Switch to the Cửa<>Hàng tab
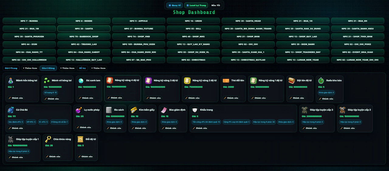The width and height of the screenshot is (389, 171). pyautogui.click(x=48, y=68)
